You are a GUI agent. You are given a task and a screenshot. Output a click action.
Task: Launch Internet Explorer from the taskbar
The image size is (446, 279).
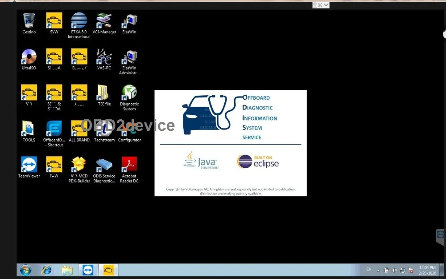point(47,270)
